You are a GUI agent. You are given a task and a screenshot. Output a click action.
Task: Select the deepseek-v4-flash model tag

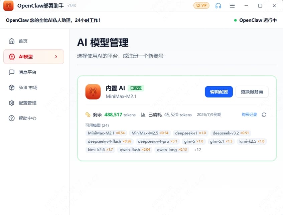click(x=110, y=141)
